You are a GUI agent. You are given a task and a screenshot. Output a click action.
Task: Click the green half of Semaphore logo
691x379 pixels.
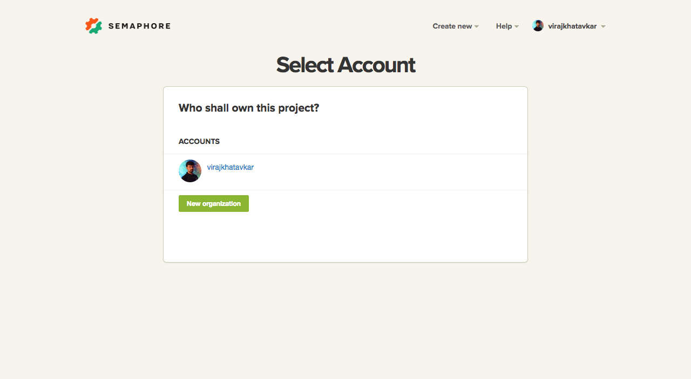(97, 29)
